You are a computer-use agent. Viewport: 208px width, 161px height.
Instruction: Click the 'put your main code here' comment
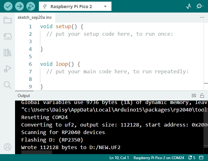pos(117,72)
